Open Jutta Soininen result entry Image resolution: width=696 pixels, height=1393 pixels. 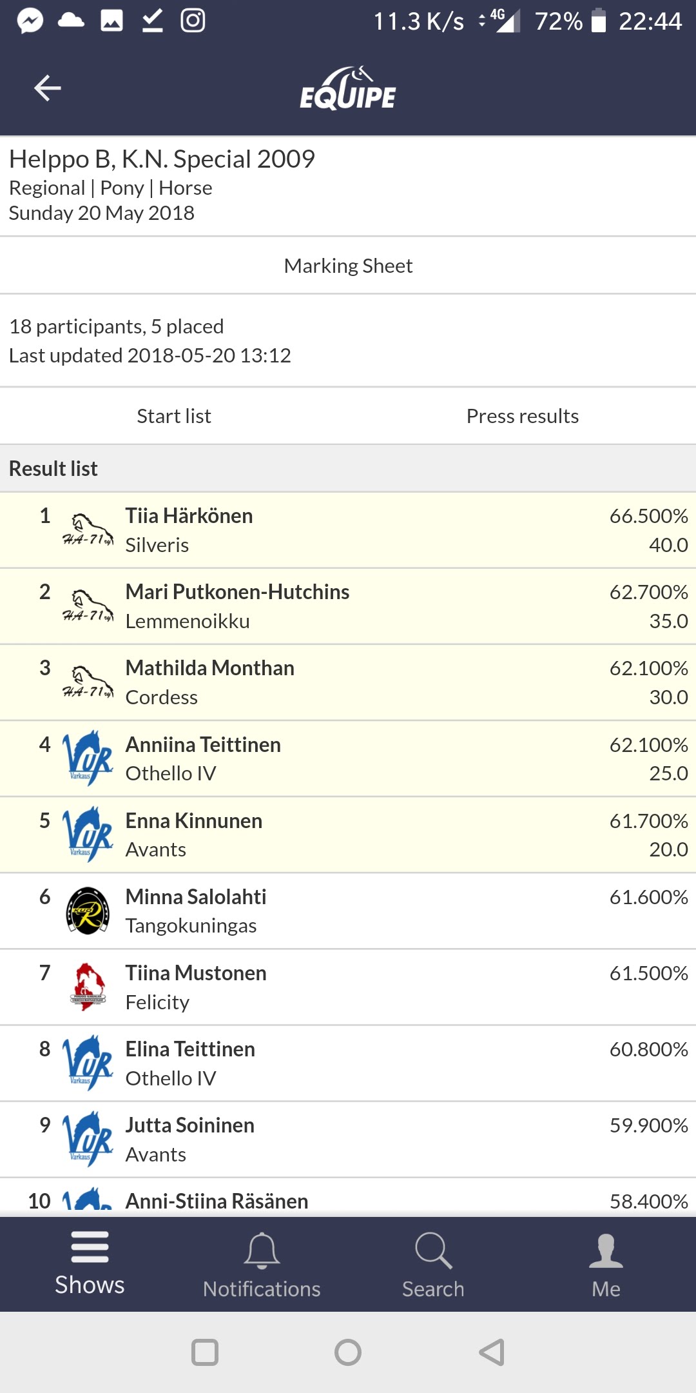(x=348, y=1140)
